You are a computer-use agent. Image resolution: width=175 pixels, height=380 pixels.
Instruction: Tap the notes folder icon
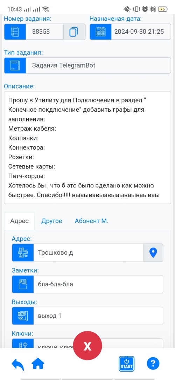point(23,284)
